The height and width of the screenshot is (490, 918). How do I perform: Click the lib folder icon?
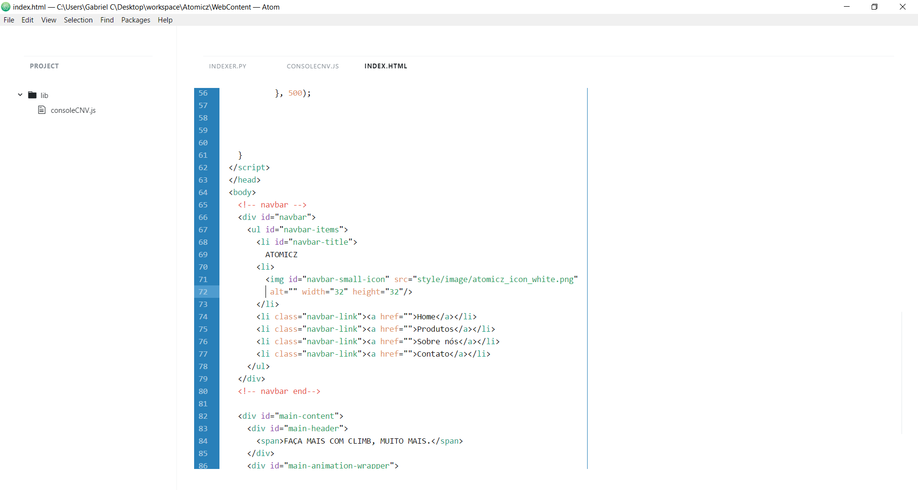pos(33,95)
